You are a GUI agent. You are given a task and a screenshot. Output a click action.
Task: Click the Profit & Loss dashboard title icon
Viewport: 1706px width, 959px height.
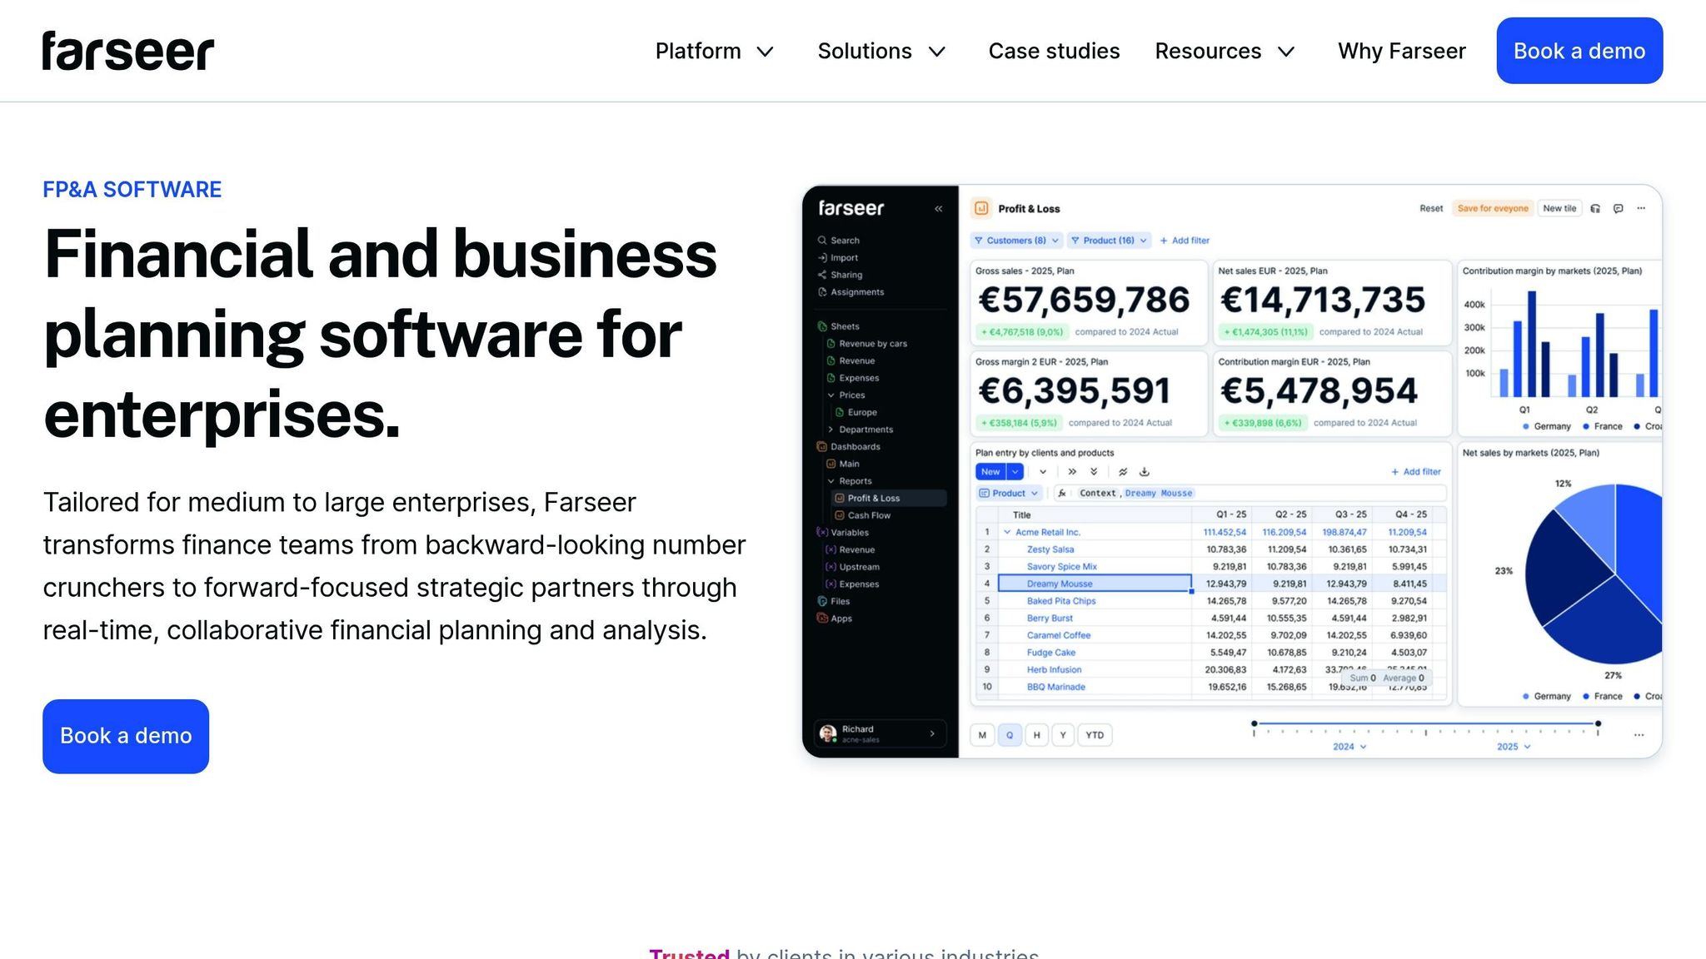[981, 208]
